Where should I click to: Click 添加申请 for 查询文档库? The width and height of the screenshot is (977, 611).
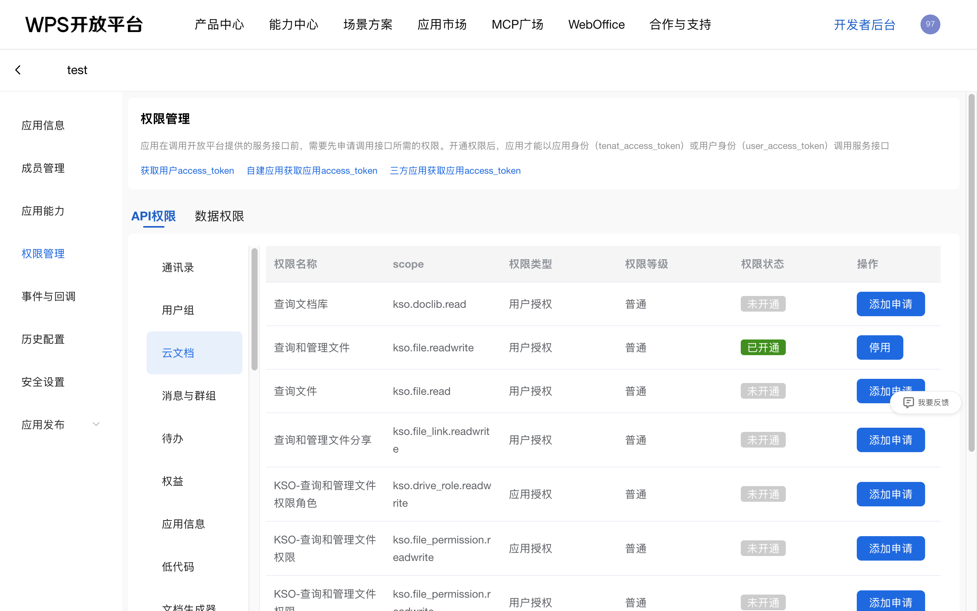click(x=890, y=304)
